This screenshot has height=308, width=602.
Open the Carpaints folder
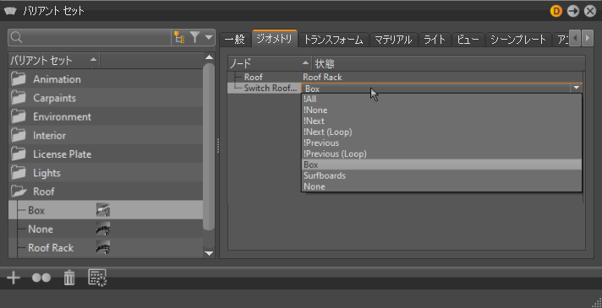[105, 98]
